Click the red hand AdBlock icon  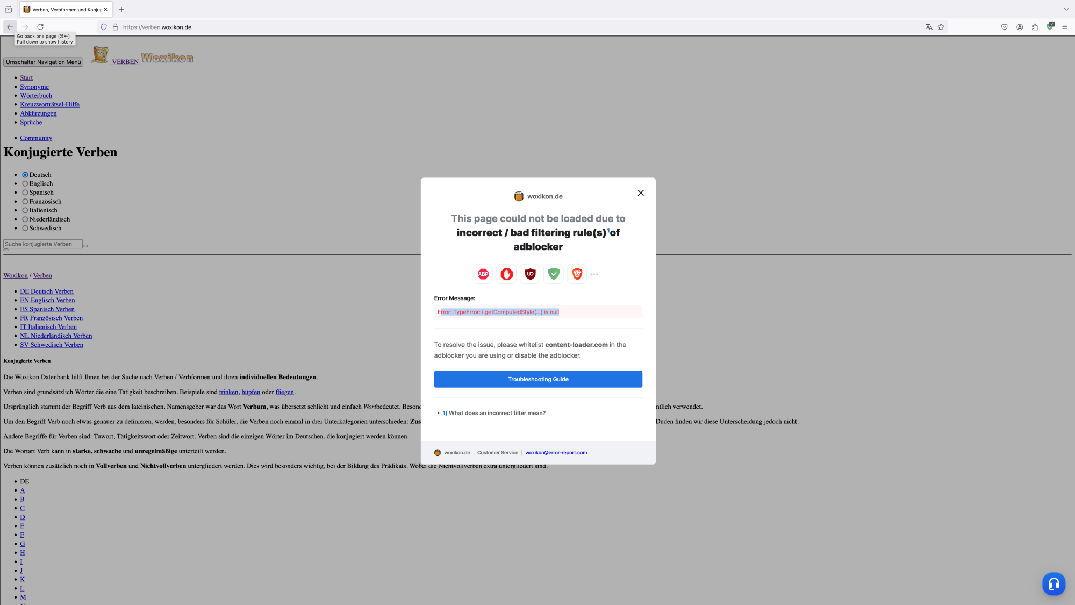click(506, 274)
